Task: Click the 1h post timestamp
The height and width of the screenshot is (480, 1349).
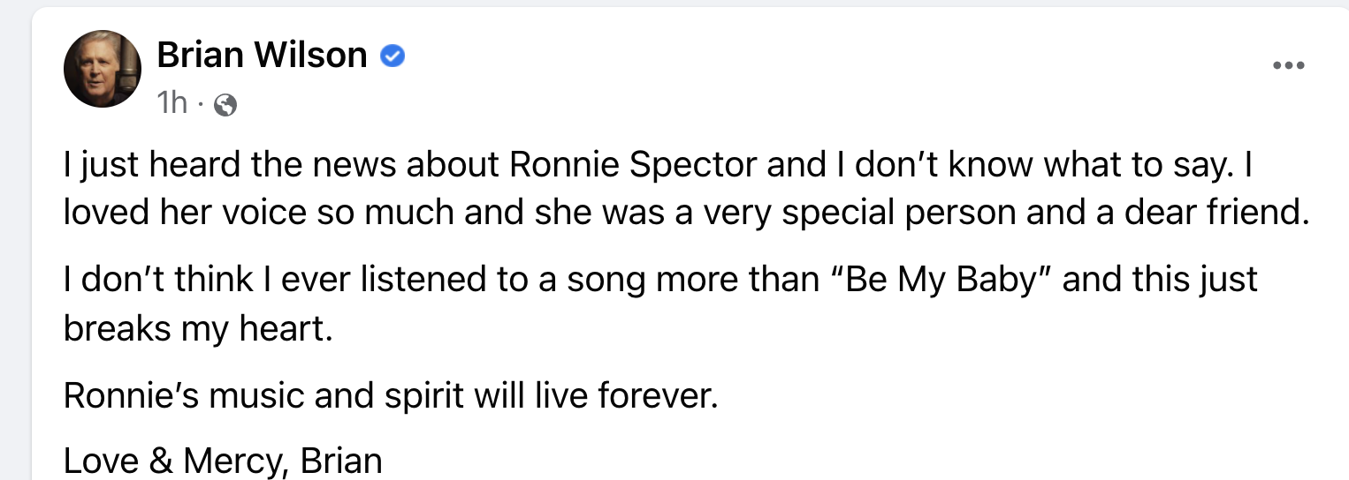Action: [x=172, y=104]
